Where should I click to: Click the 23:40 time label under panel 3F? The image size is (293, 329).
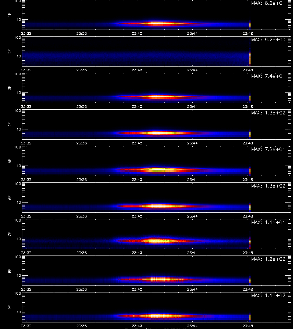point(137,107)
